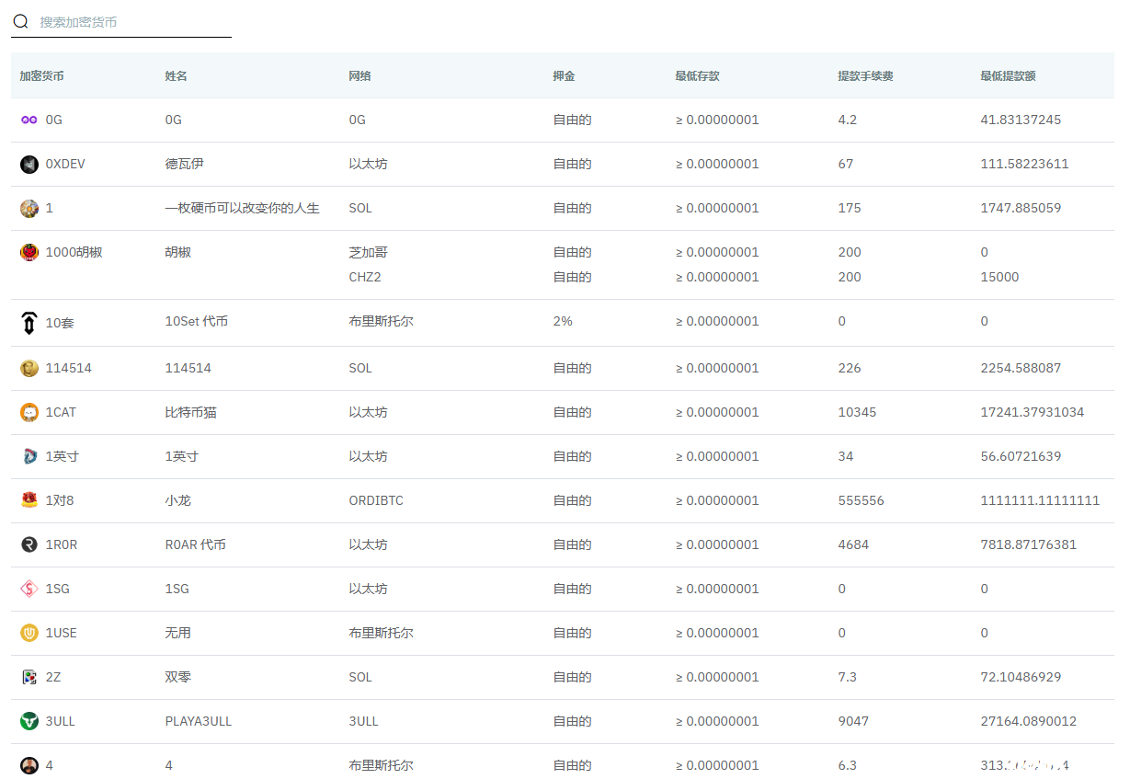
Task: Click the 网络 column header
Action: click(x=359, y=75)
